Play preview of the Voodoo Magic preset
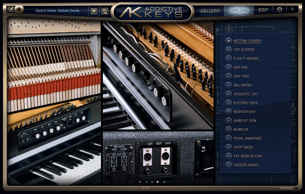This screenshot has width=305, height=194. [x=228, y=165]
